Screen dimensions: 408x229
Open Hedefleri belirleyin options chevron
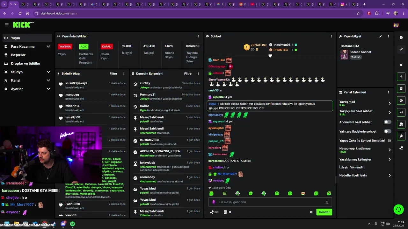pyautogui.click(x=390, y=175)
